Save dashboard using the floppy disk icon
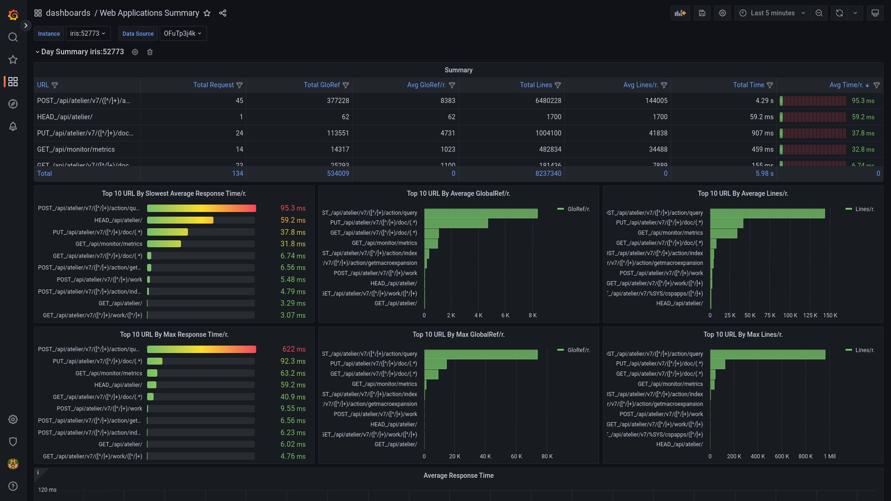 702,13
